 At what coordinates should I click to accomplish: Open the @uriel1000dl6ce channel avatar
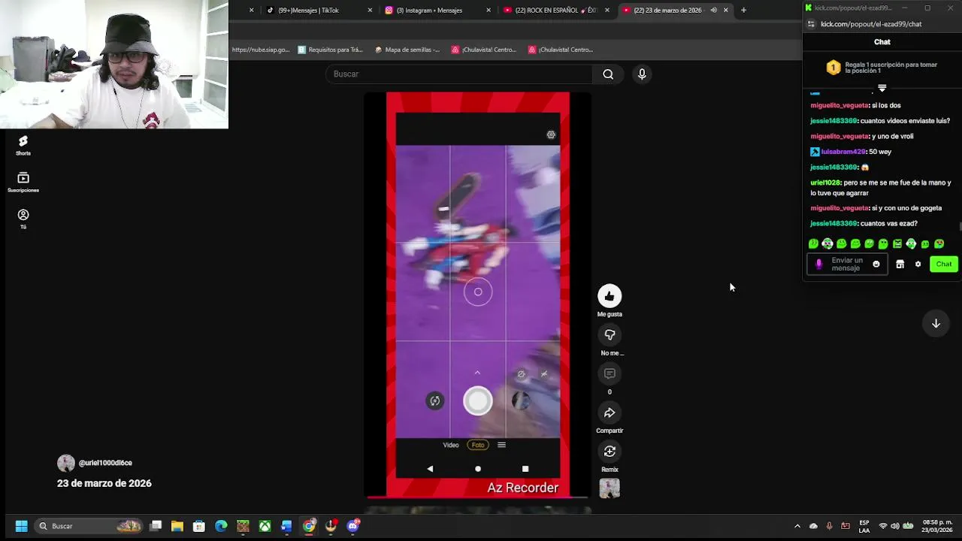(x=66, y=463)
